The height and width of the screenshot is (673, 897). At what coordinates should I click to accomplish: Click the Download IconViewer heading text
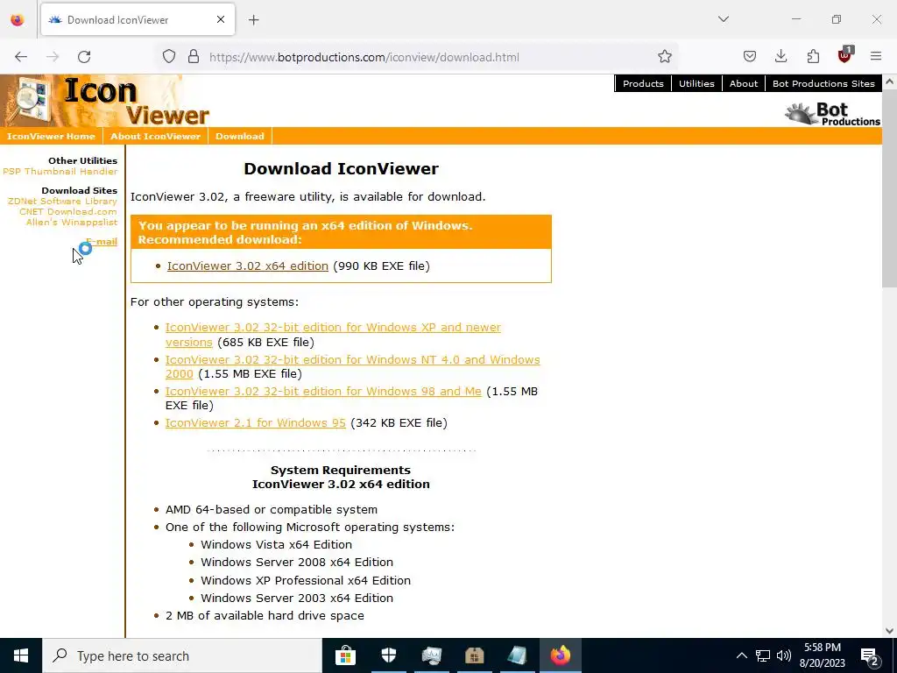coord(341,169)
